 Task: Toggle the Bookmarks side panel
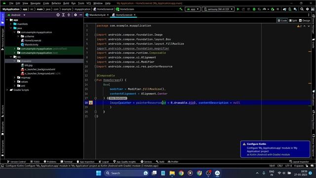tap(2, 129)
